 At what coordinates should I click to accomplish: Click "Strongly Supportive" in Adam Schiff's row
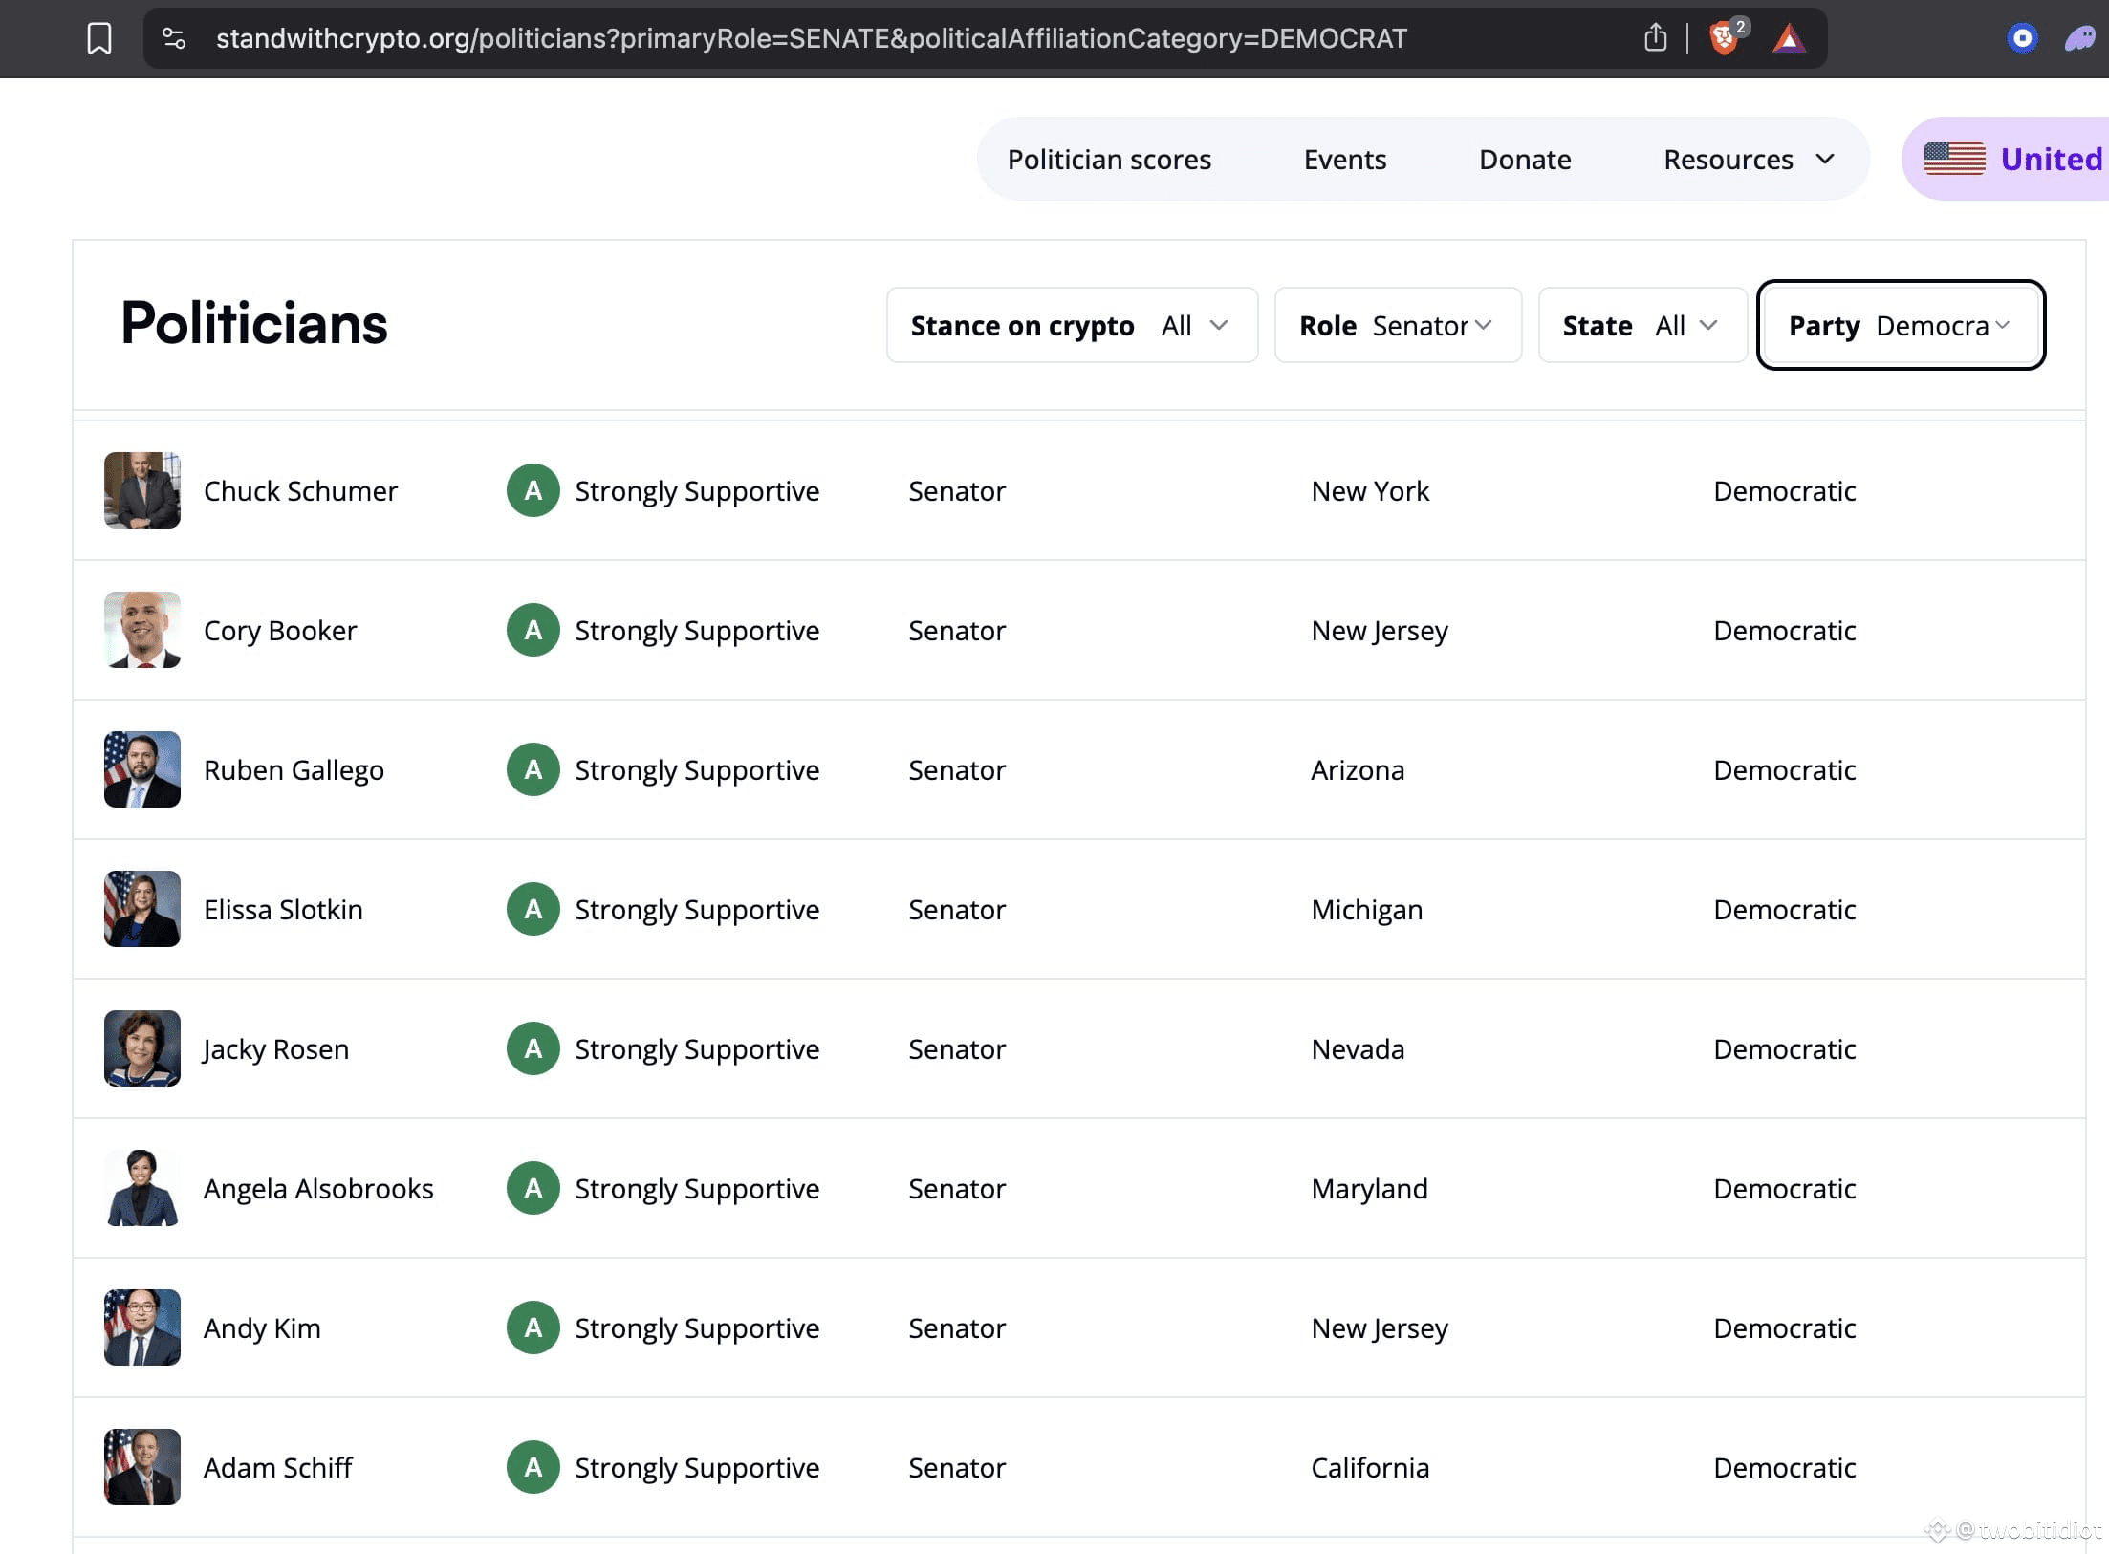(x=697, y=1468)
